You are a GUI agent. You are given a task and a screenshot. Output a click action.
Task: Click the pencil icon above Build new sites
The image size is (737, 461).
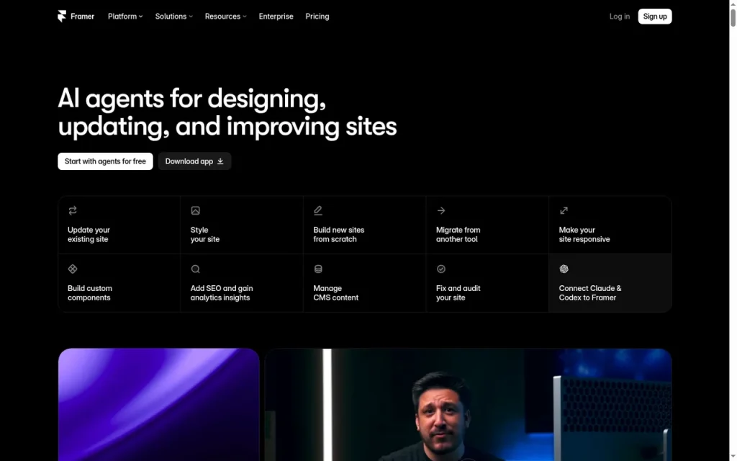pos(318,210)
